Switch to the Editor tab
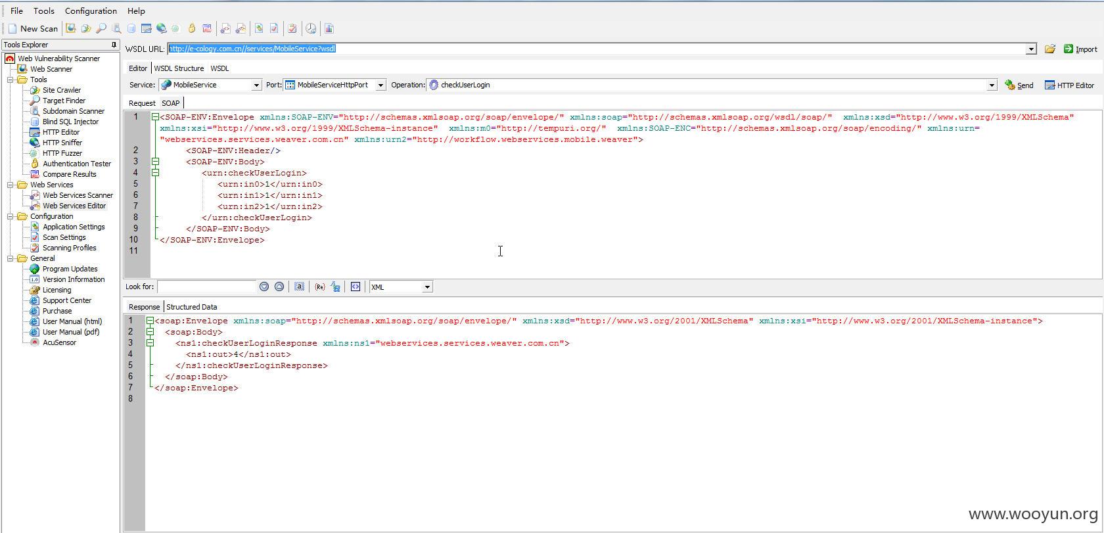 (138, 68)
